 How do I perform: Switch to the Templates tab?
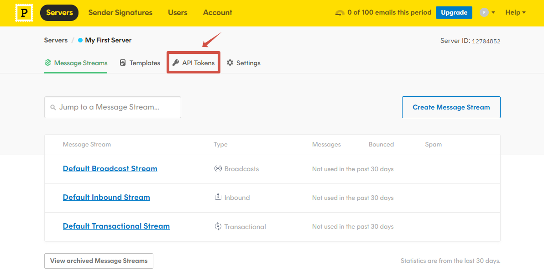tap(140, 63)
